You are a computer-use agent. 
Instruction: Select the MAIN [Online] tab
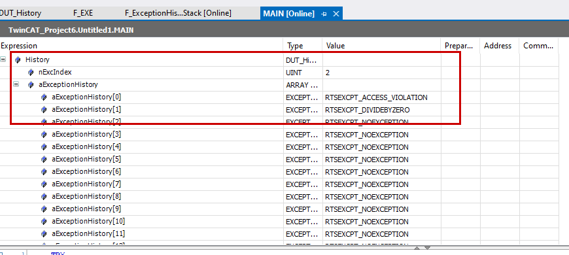coord(289,14)
